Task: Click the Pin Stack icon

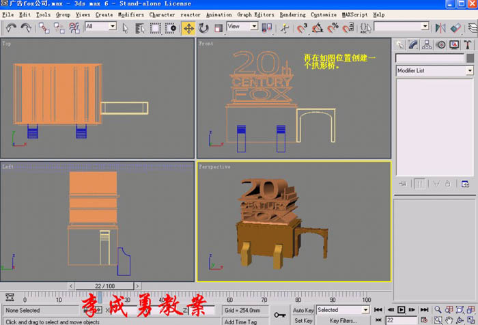Action: click(x=403, y=184)
